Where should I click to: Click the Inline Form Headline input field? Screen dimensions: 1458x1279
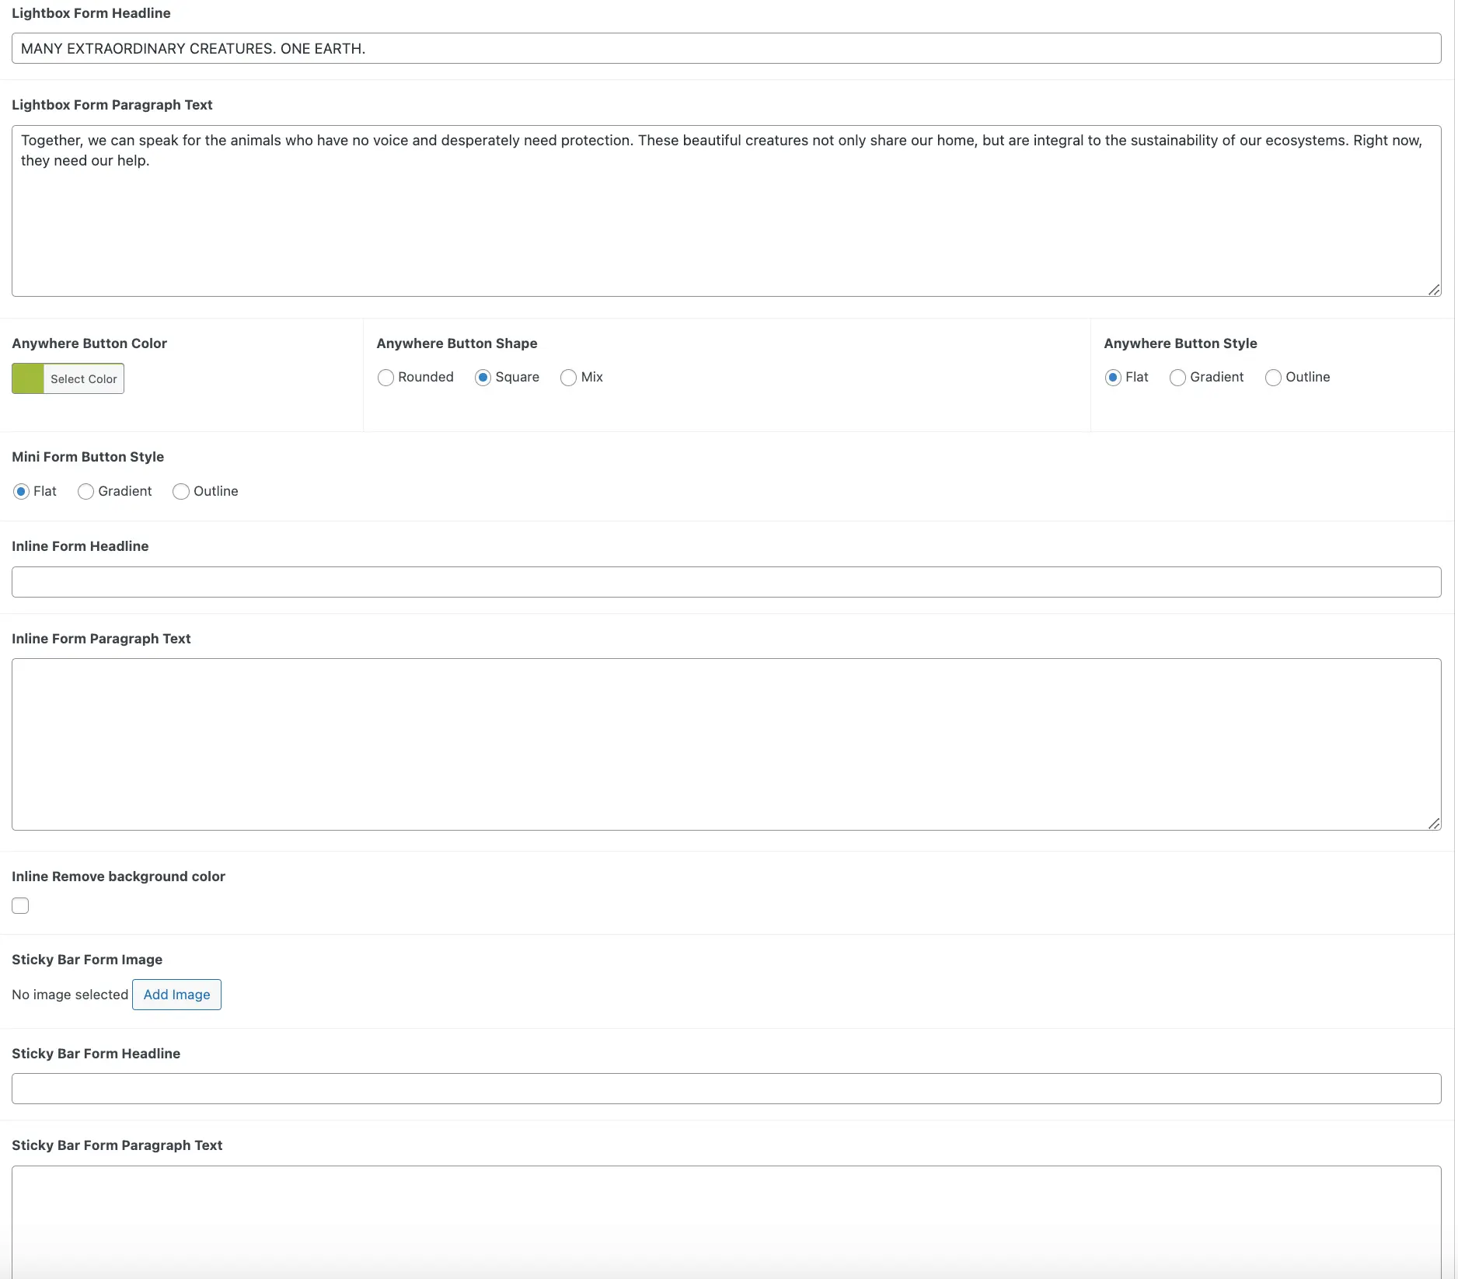tap(726, 582)
